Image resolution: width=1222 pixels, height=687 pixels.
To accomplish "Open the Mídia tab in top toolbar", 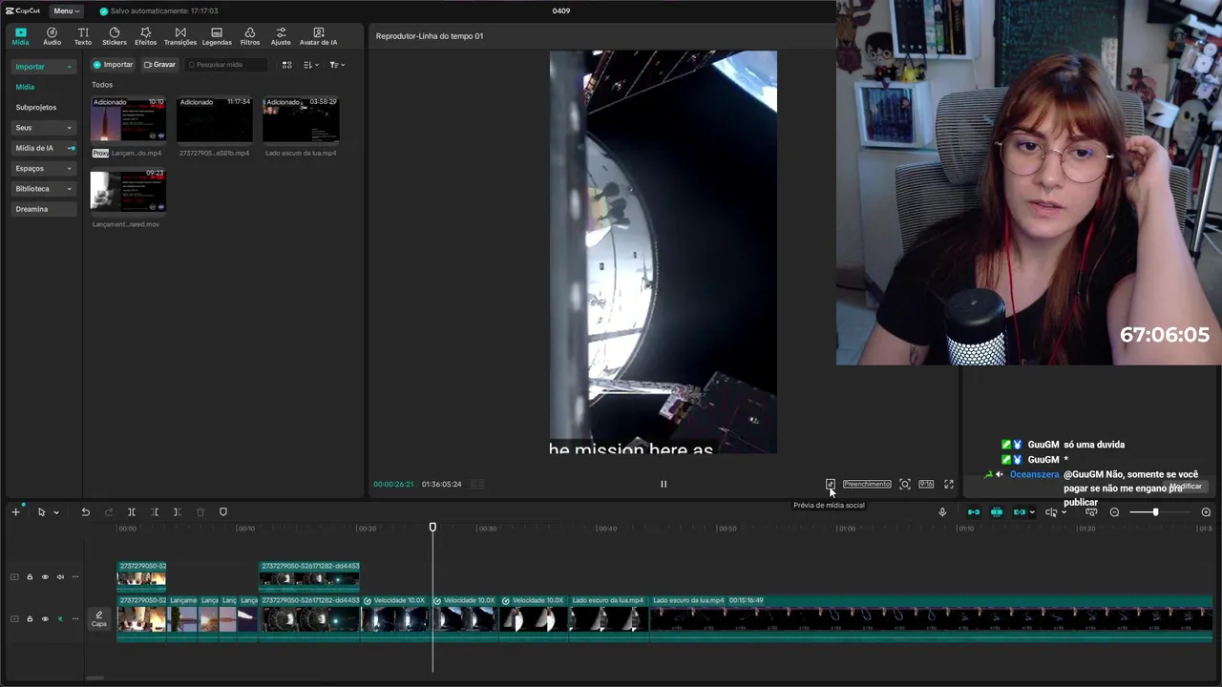I will point(20,36).
